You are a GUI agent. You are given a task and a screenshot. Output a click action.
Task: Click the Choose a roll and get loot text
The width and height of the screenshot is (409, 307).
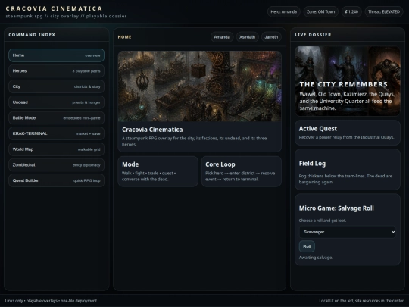tap(323, 221)
